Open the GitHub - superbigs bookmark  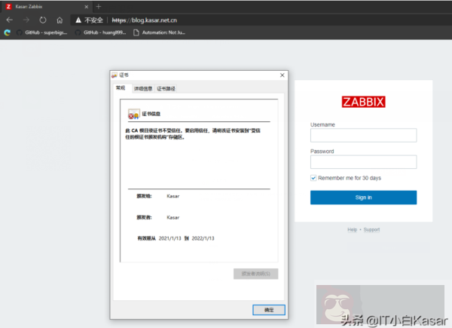point(42,32)
